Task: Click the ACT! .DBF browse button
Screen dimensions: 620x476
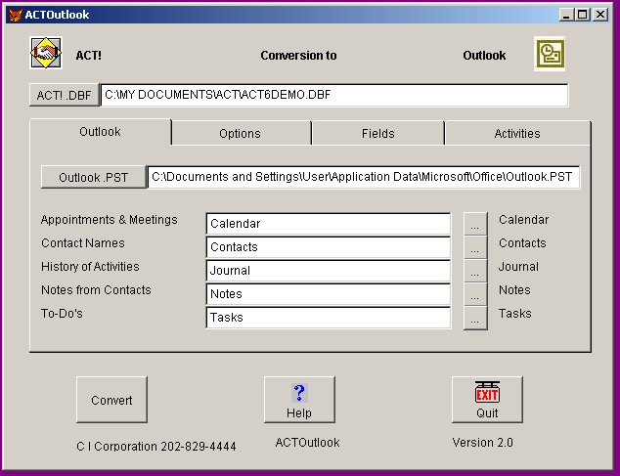Action: (65, 95)
